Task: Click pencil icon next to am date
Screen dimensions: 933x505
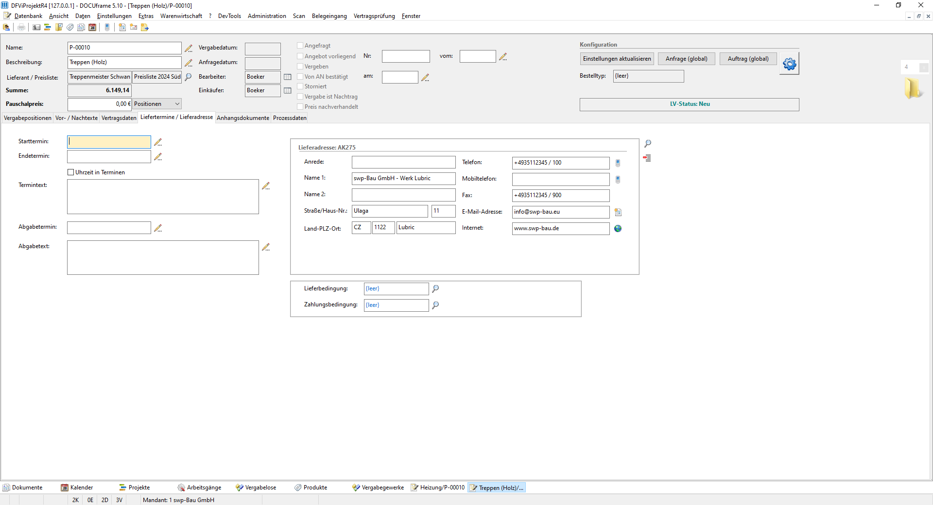Action: click(x=425, y=77)
